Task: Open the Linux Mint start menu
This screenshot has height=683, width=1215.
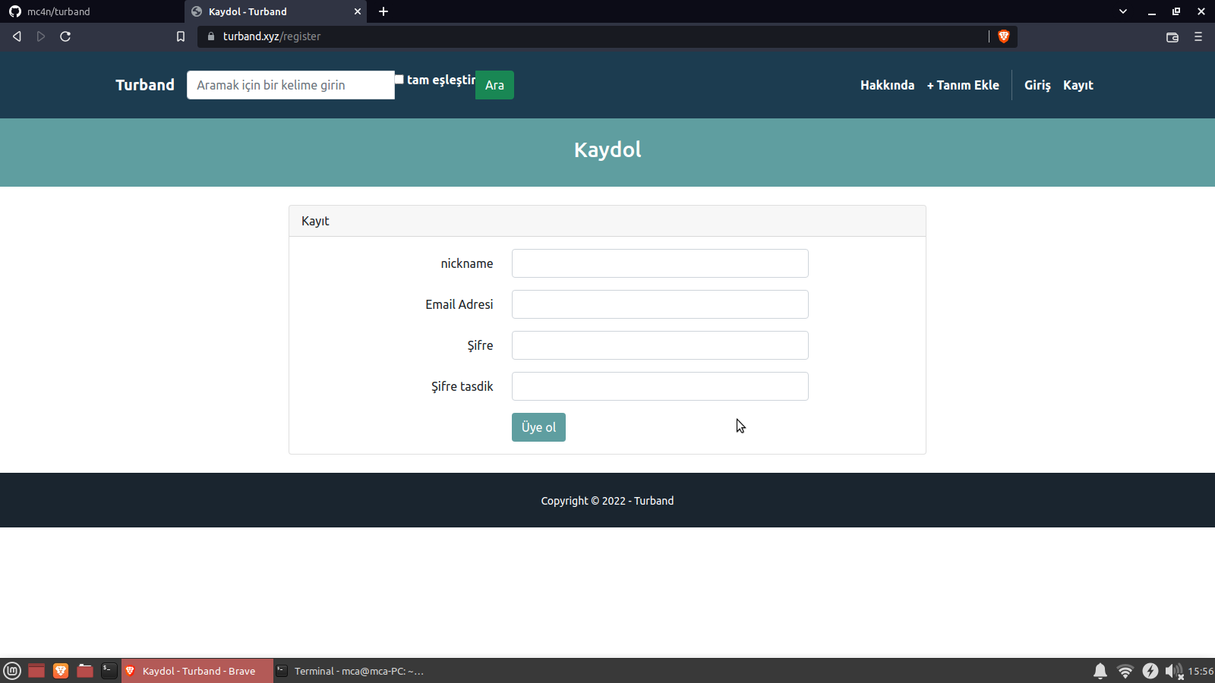Action: [x=12, y=671]
